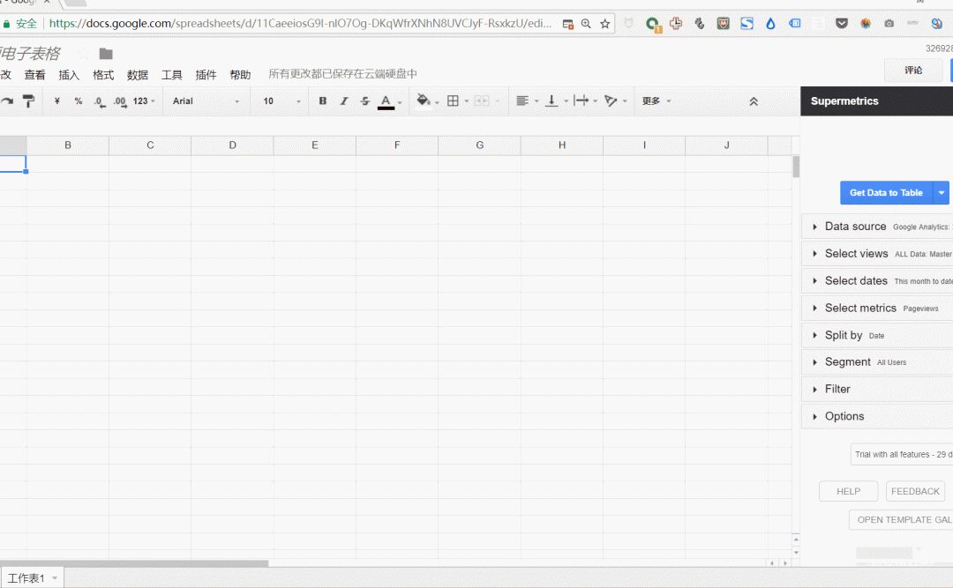This screenshot has height=588, width=953.
Task: Open the cell borders tool
Action: click(453, 100)
